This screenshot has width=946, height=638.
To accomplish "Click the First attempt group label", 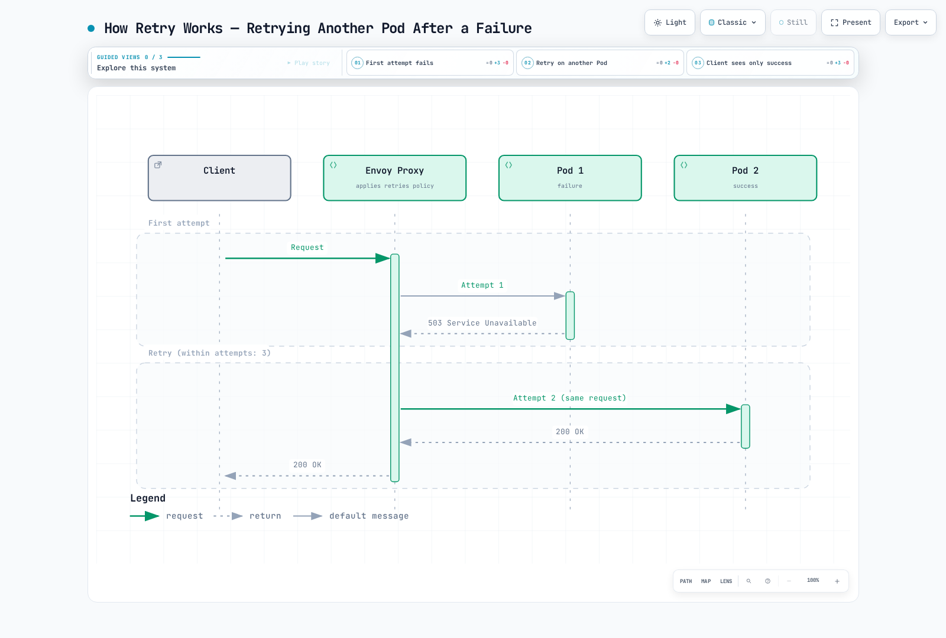I will tap(179, 223).
